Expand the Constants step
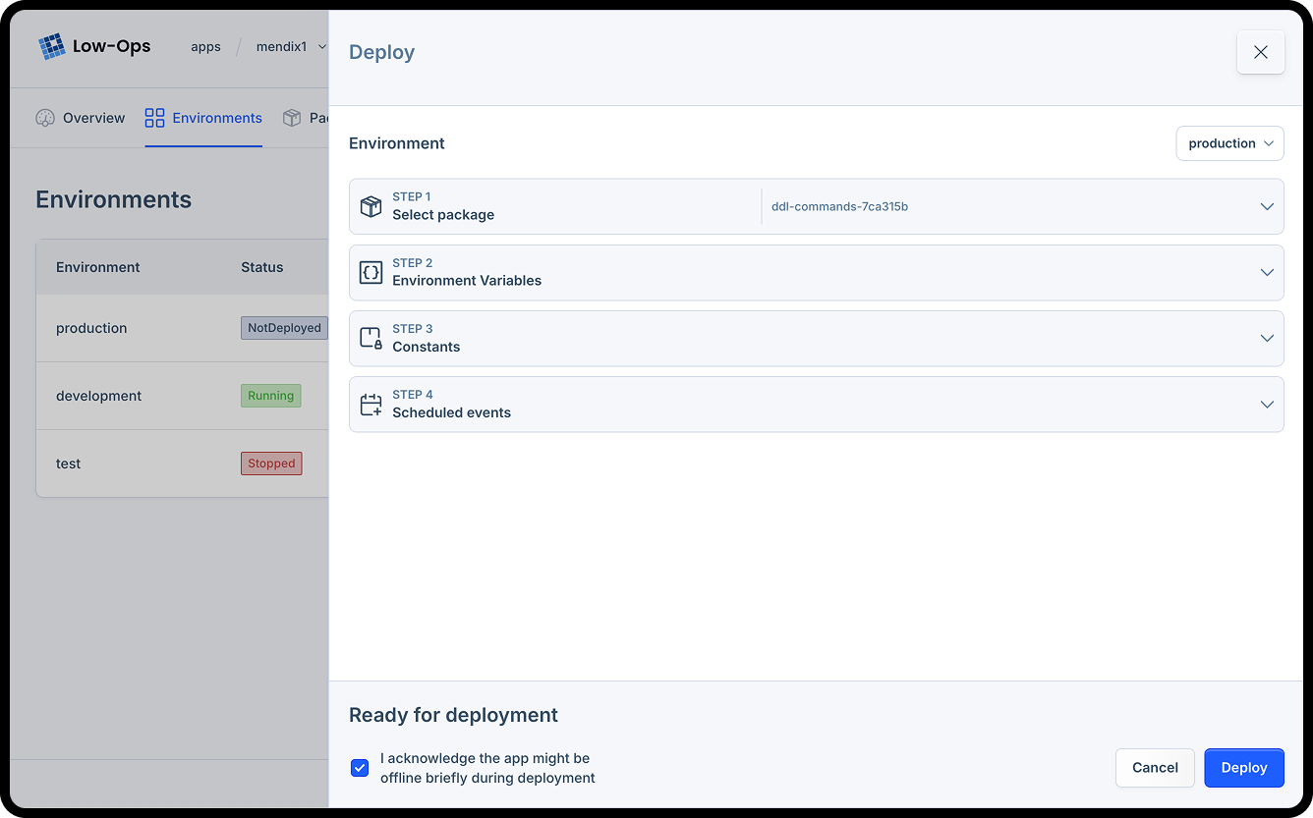 (x=1267, y=338)
